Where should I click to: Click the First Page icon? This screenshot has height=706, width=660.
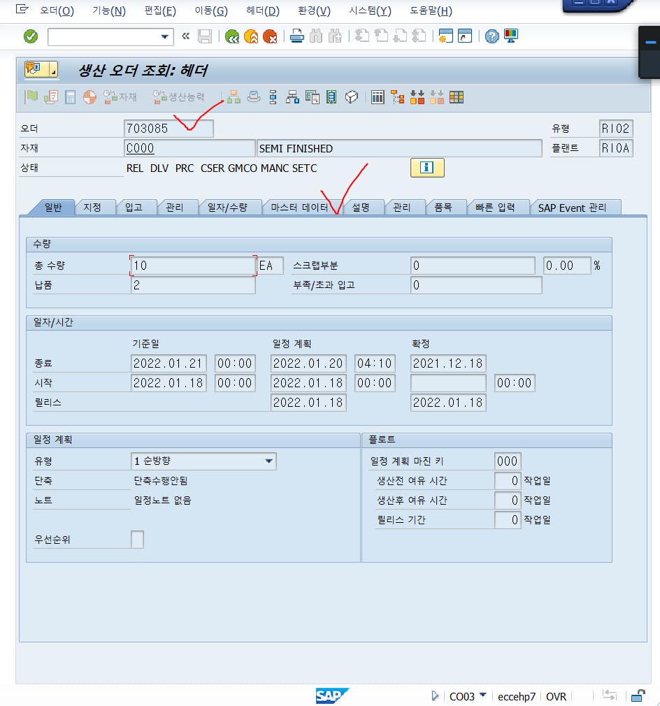362,36
